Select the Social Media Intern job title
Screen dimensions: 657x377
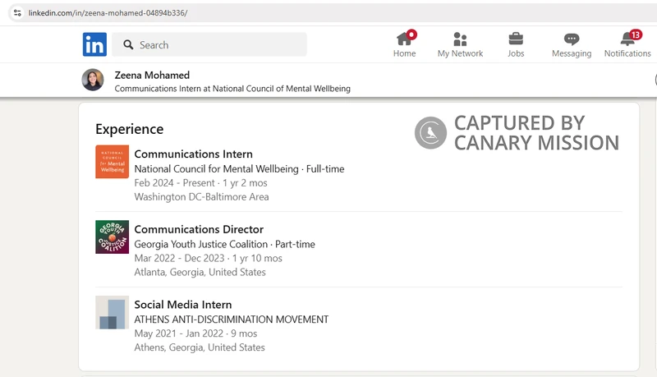click(x=183, y=305)
